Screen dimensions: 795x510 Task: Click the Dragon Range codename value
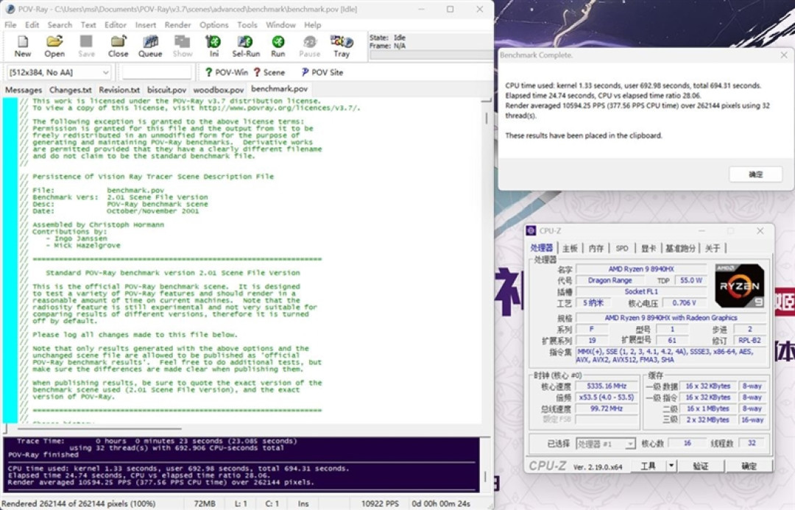click(x=610, y=280)
